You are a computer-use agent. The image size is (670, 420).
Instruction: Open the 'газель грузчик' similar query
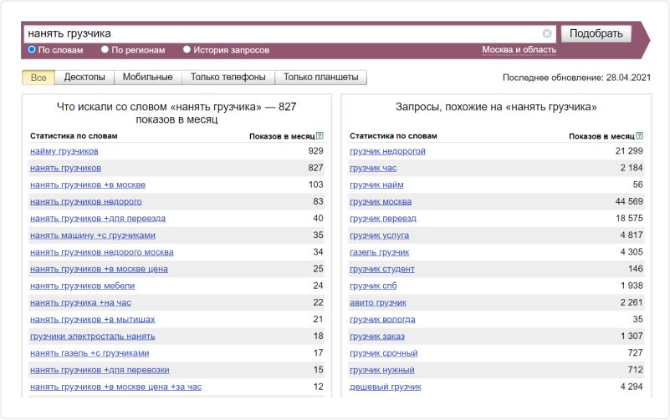[x=379, y=252]
